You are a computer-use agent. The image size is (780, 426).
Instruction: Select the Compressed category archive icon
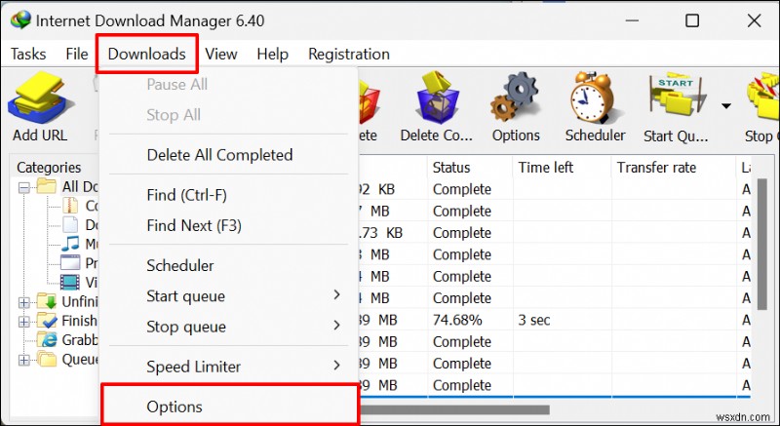[x=70, y=206]
